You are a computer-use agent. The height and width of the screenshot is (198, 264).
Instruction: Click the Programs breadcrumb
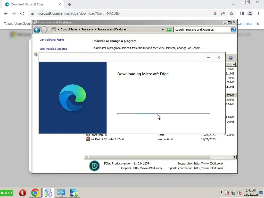87,29
